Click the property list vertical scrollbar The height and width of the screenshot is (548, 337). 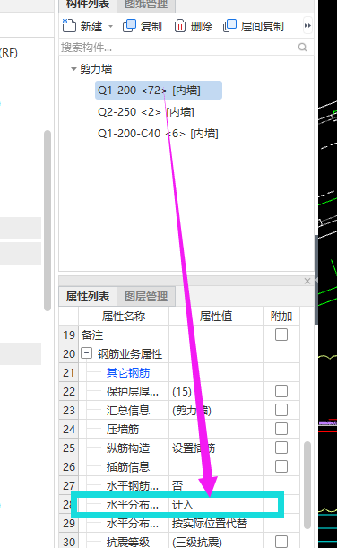307,485
